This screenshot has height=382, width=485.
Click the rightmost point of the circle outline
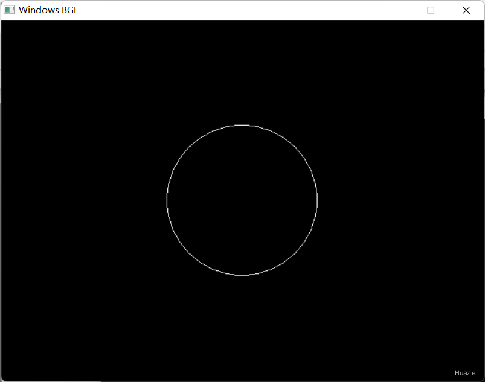[x=317, y=200]
